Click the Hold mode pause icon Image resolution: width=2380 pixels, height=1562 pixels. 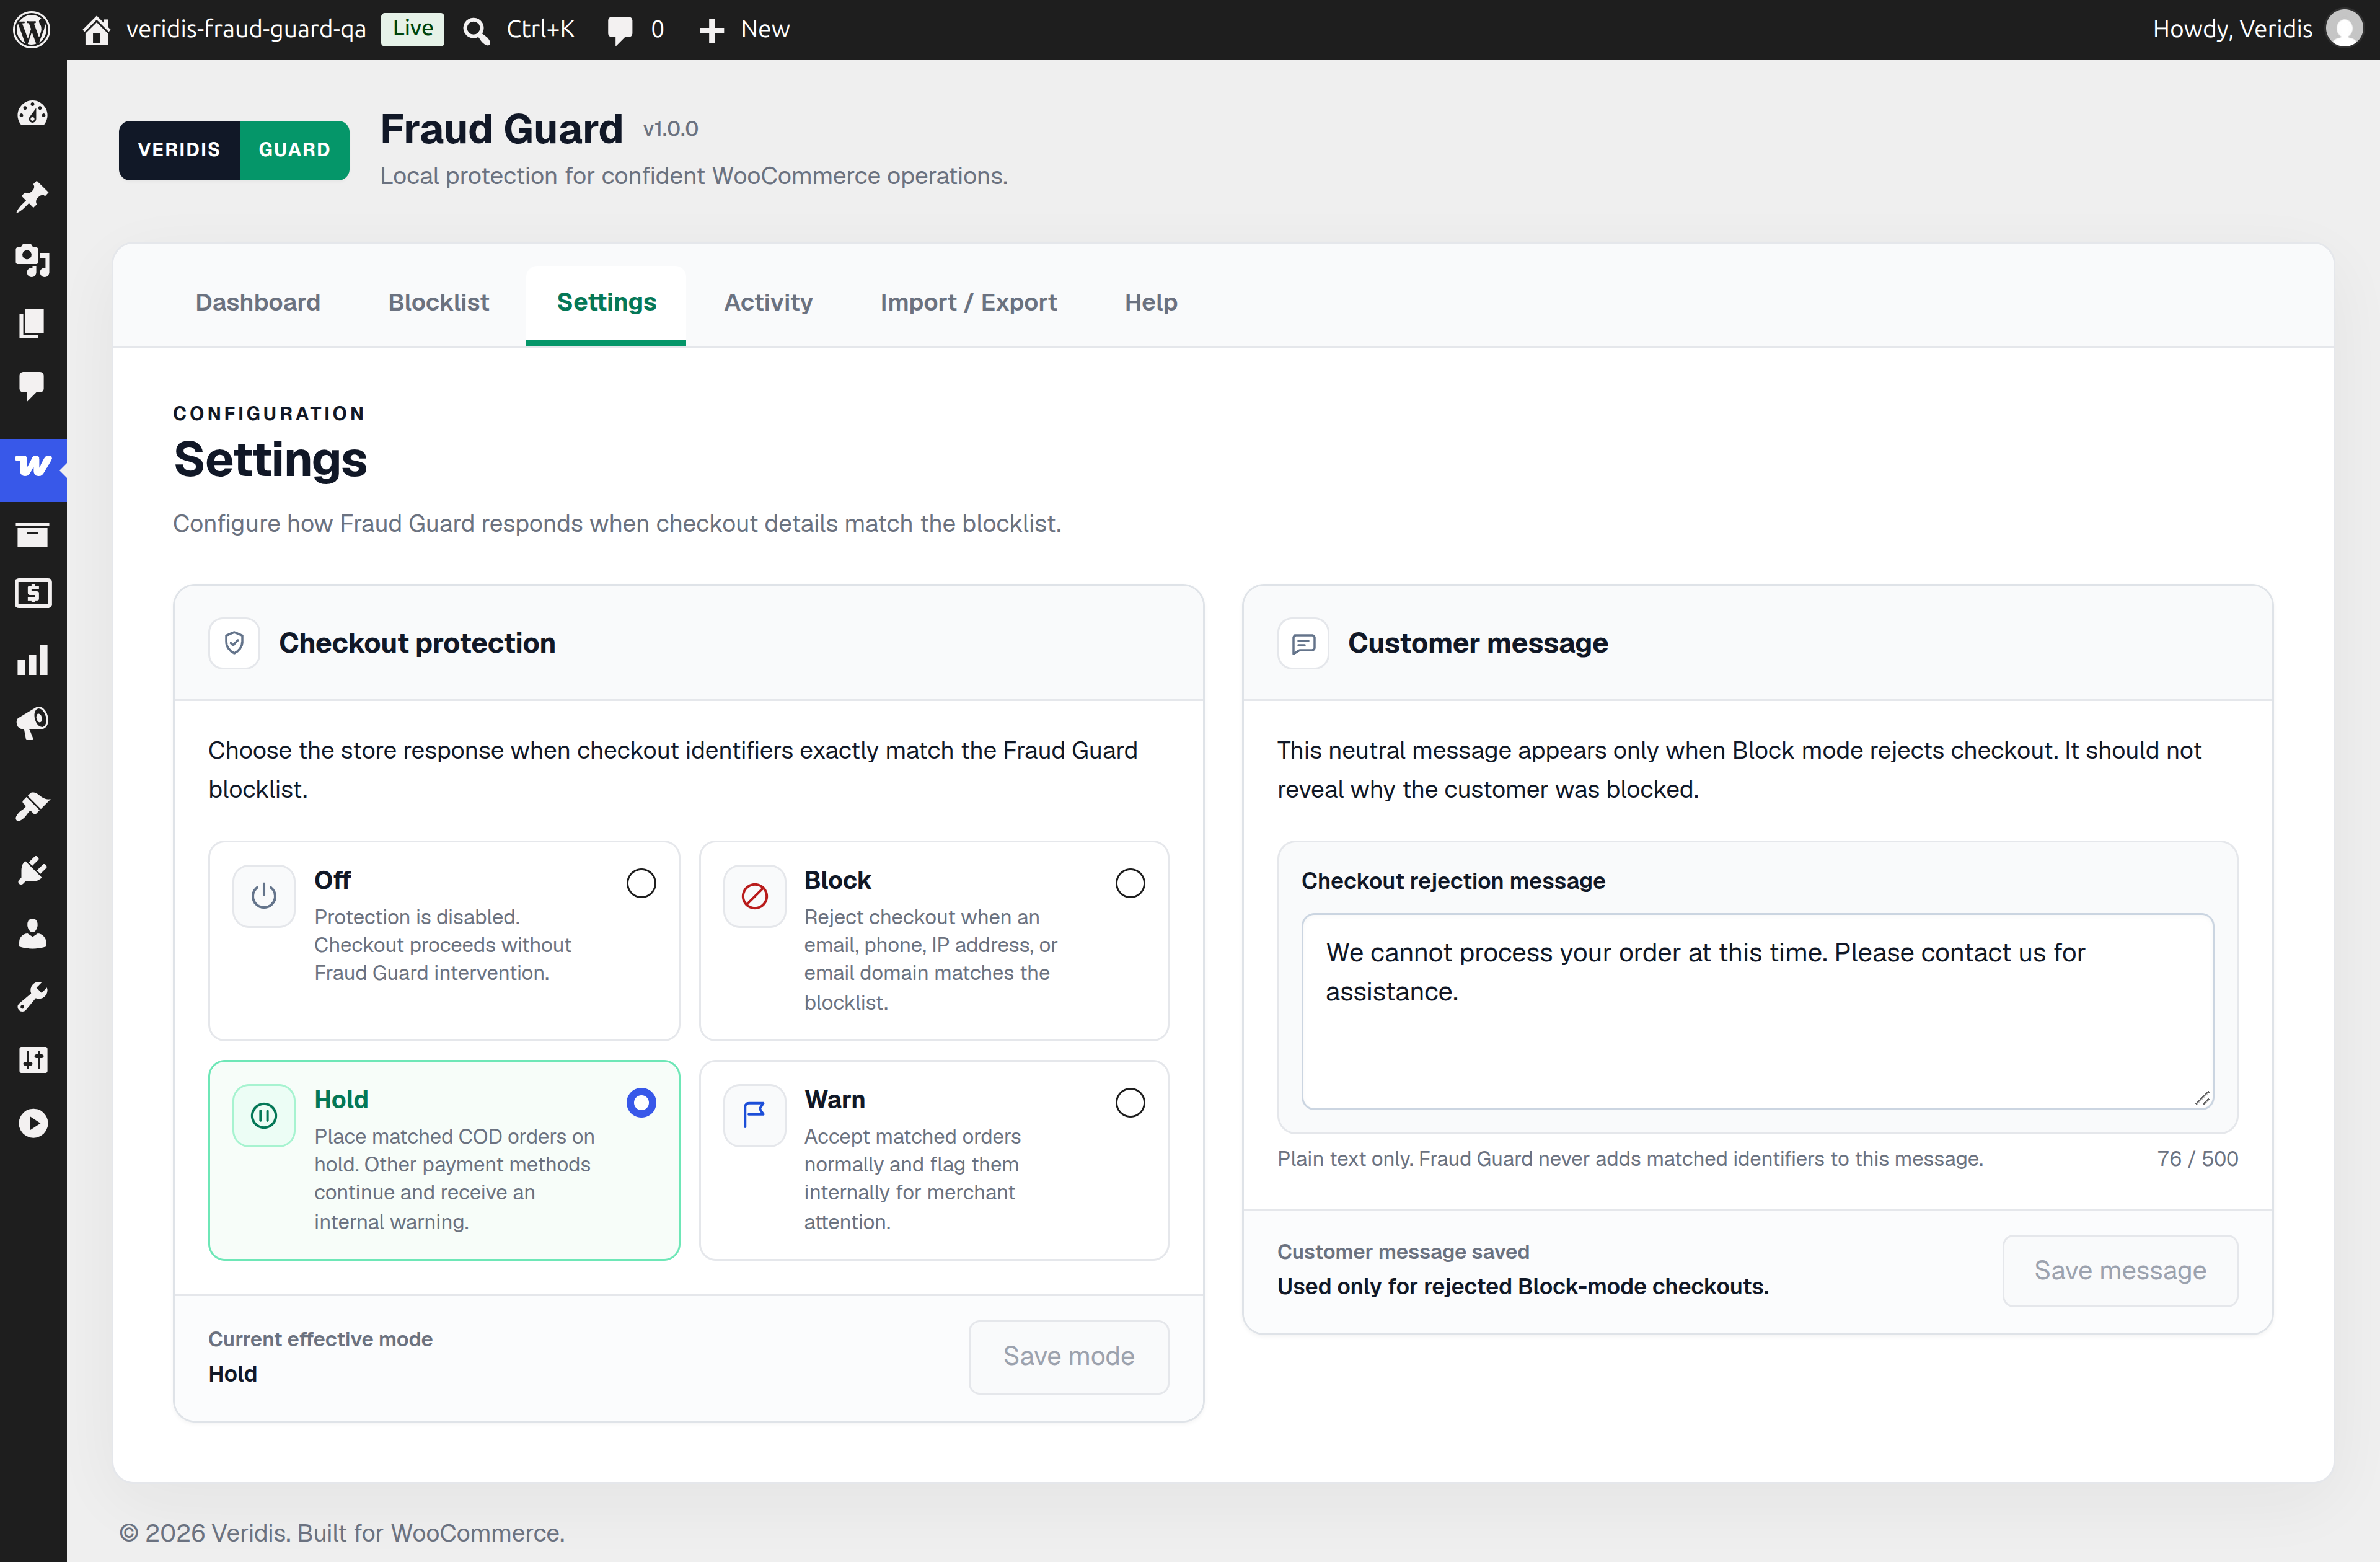tap(264, 1115)
